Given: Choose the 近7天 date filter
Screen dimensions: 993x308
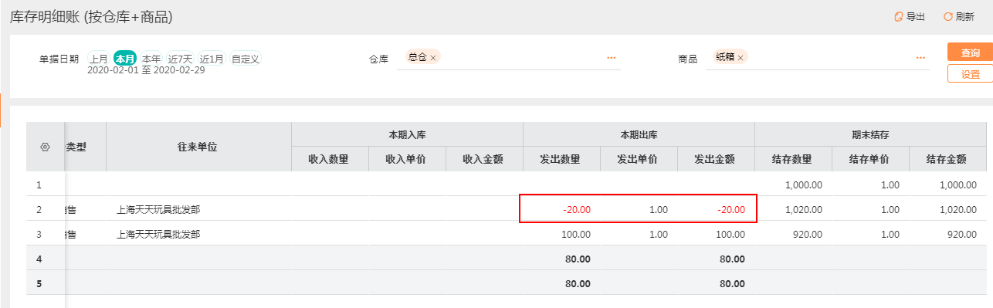Looking at the screenshot, I should pyautogui.click(x=181, y=58).
